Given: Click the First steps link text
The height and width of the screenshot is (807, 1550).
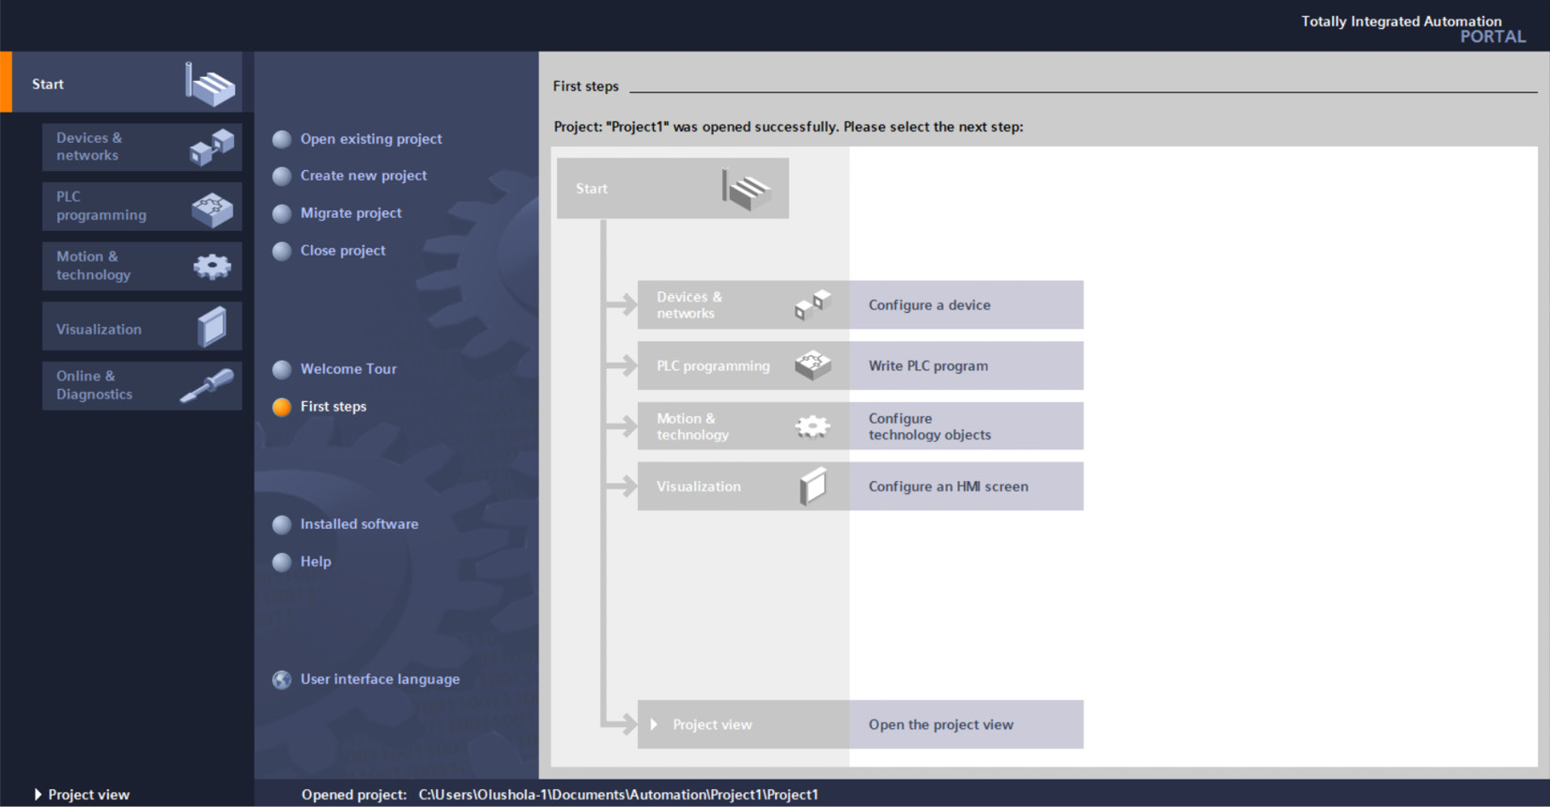Looking at the screenshot, I should click(333, 407).
